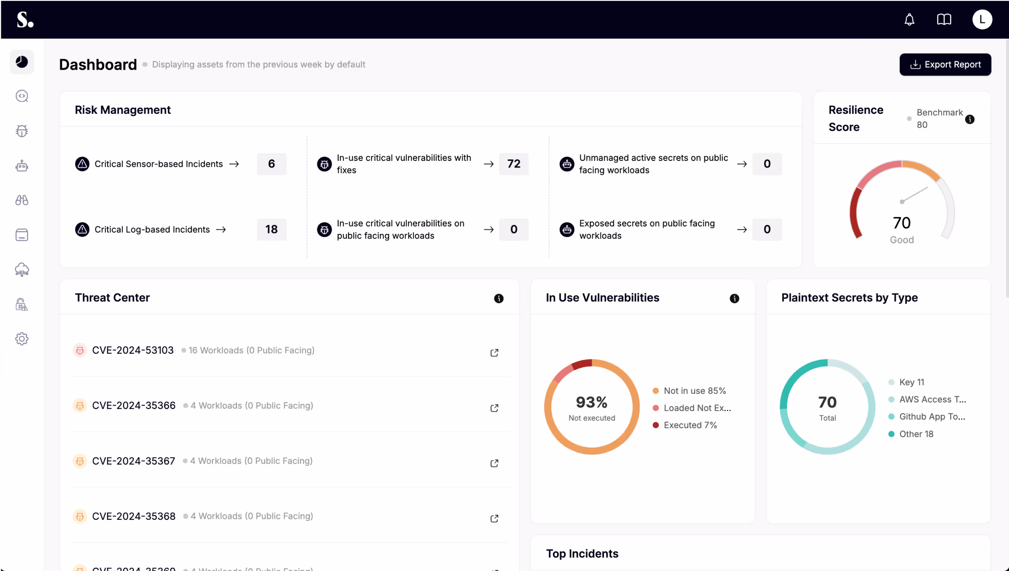Viewport: 1009px width, 571px height.
Task: Open the robot sensors section from sidebar
Action: coord(21,165)
